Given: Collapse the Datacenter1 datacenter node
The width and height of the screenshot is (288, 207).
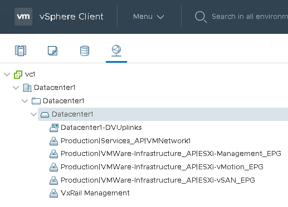Looking at the screenshot, I should click(x=16, y=88).
